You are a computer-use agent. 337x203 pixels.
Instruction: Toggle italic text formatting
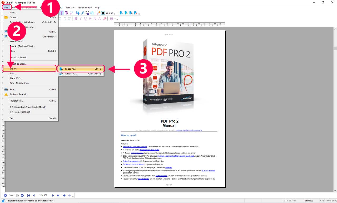coord(81,18)
